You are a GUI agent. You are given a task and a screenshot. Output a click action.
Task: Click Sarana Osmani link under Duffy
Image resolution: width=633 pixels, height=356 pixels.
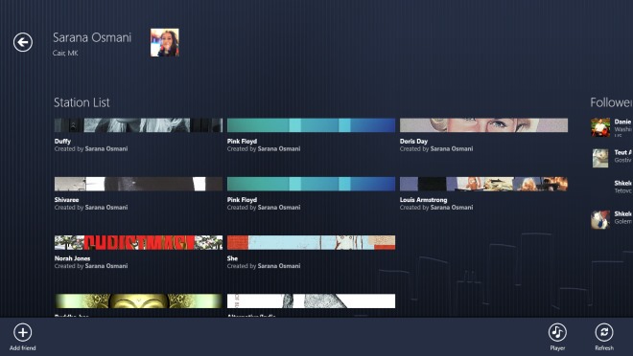(x=106, y=148)
